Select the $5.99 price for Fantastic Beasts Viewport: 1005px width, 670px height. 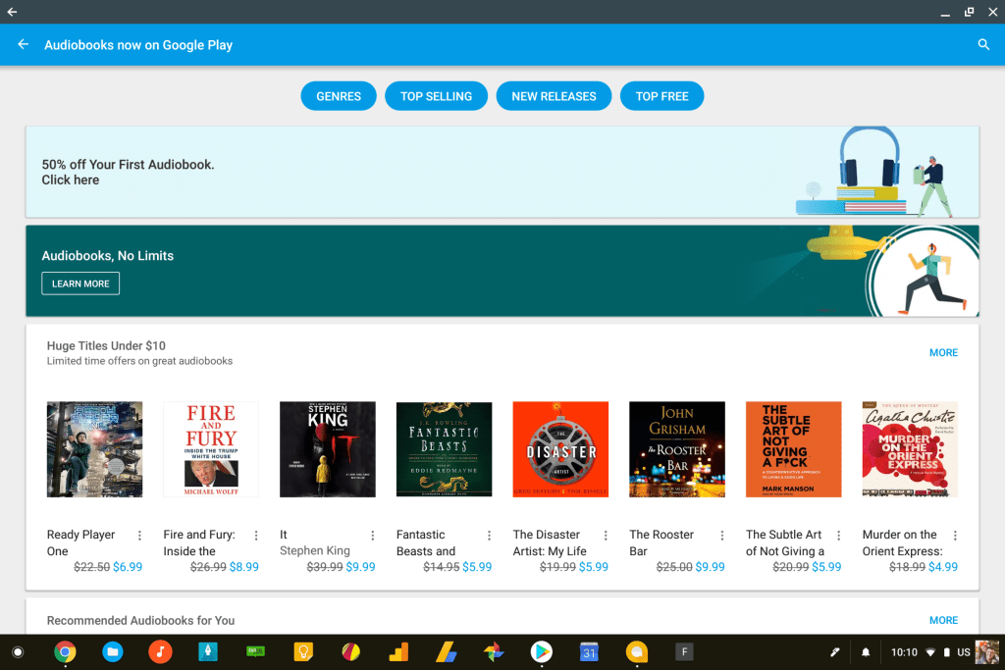pos(478,567)
